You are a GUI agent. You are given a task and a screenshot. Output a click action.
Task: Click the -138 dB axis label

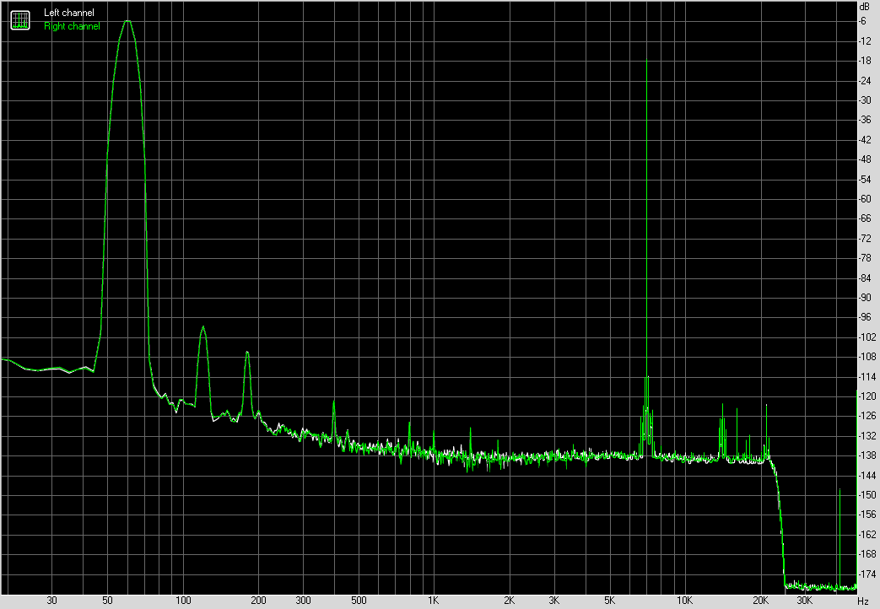click(x=867, y=455)
